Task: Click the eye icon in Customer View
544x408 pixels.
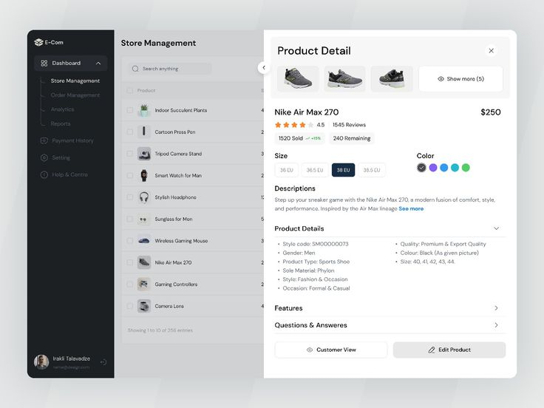Action: (310, 350)
